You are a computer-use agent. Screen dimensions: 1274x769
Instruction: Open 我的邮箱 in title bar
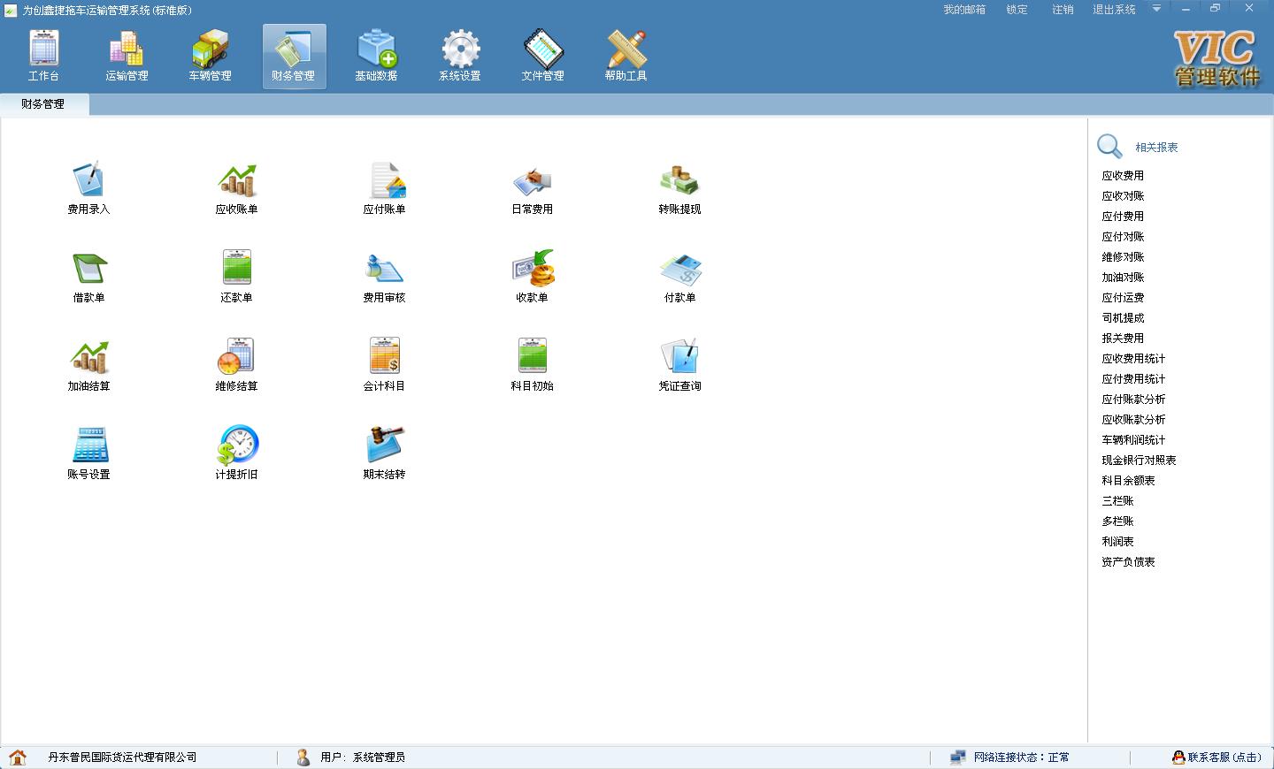(964, 10)
